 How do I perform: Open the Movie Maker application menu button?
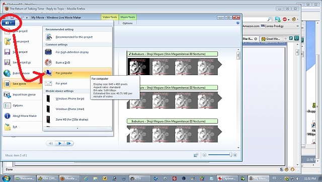9,23
